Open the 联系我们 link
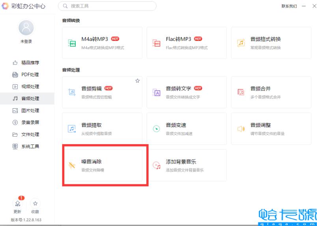The image size is (317, 226). [x=289, y=6]
